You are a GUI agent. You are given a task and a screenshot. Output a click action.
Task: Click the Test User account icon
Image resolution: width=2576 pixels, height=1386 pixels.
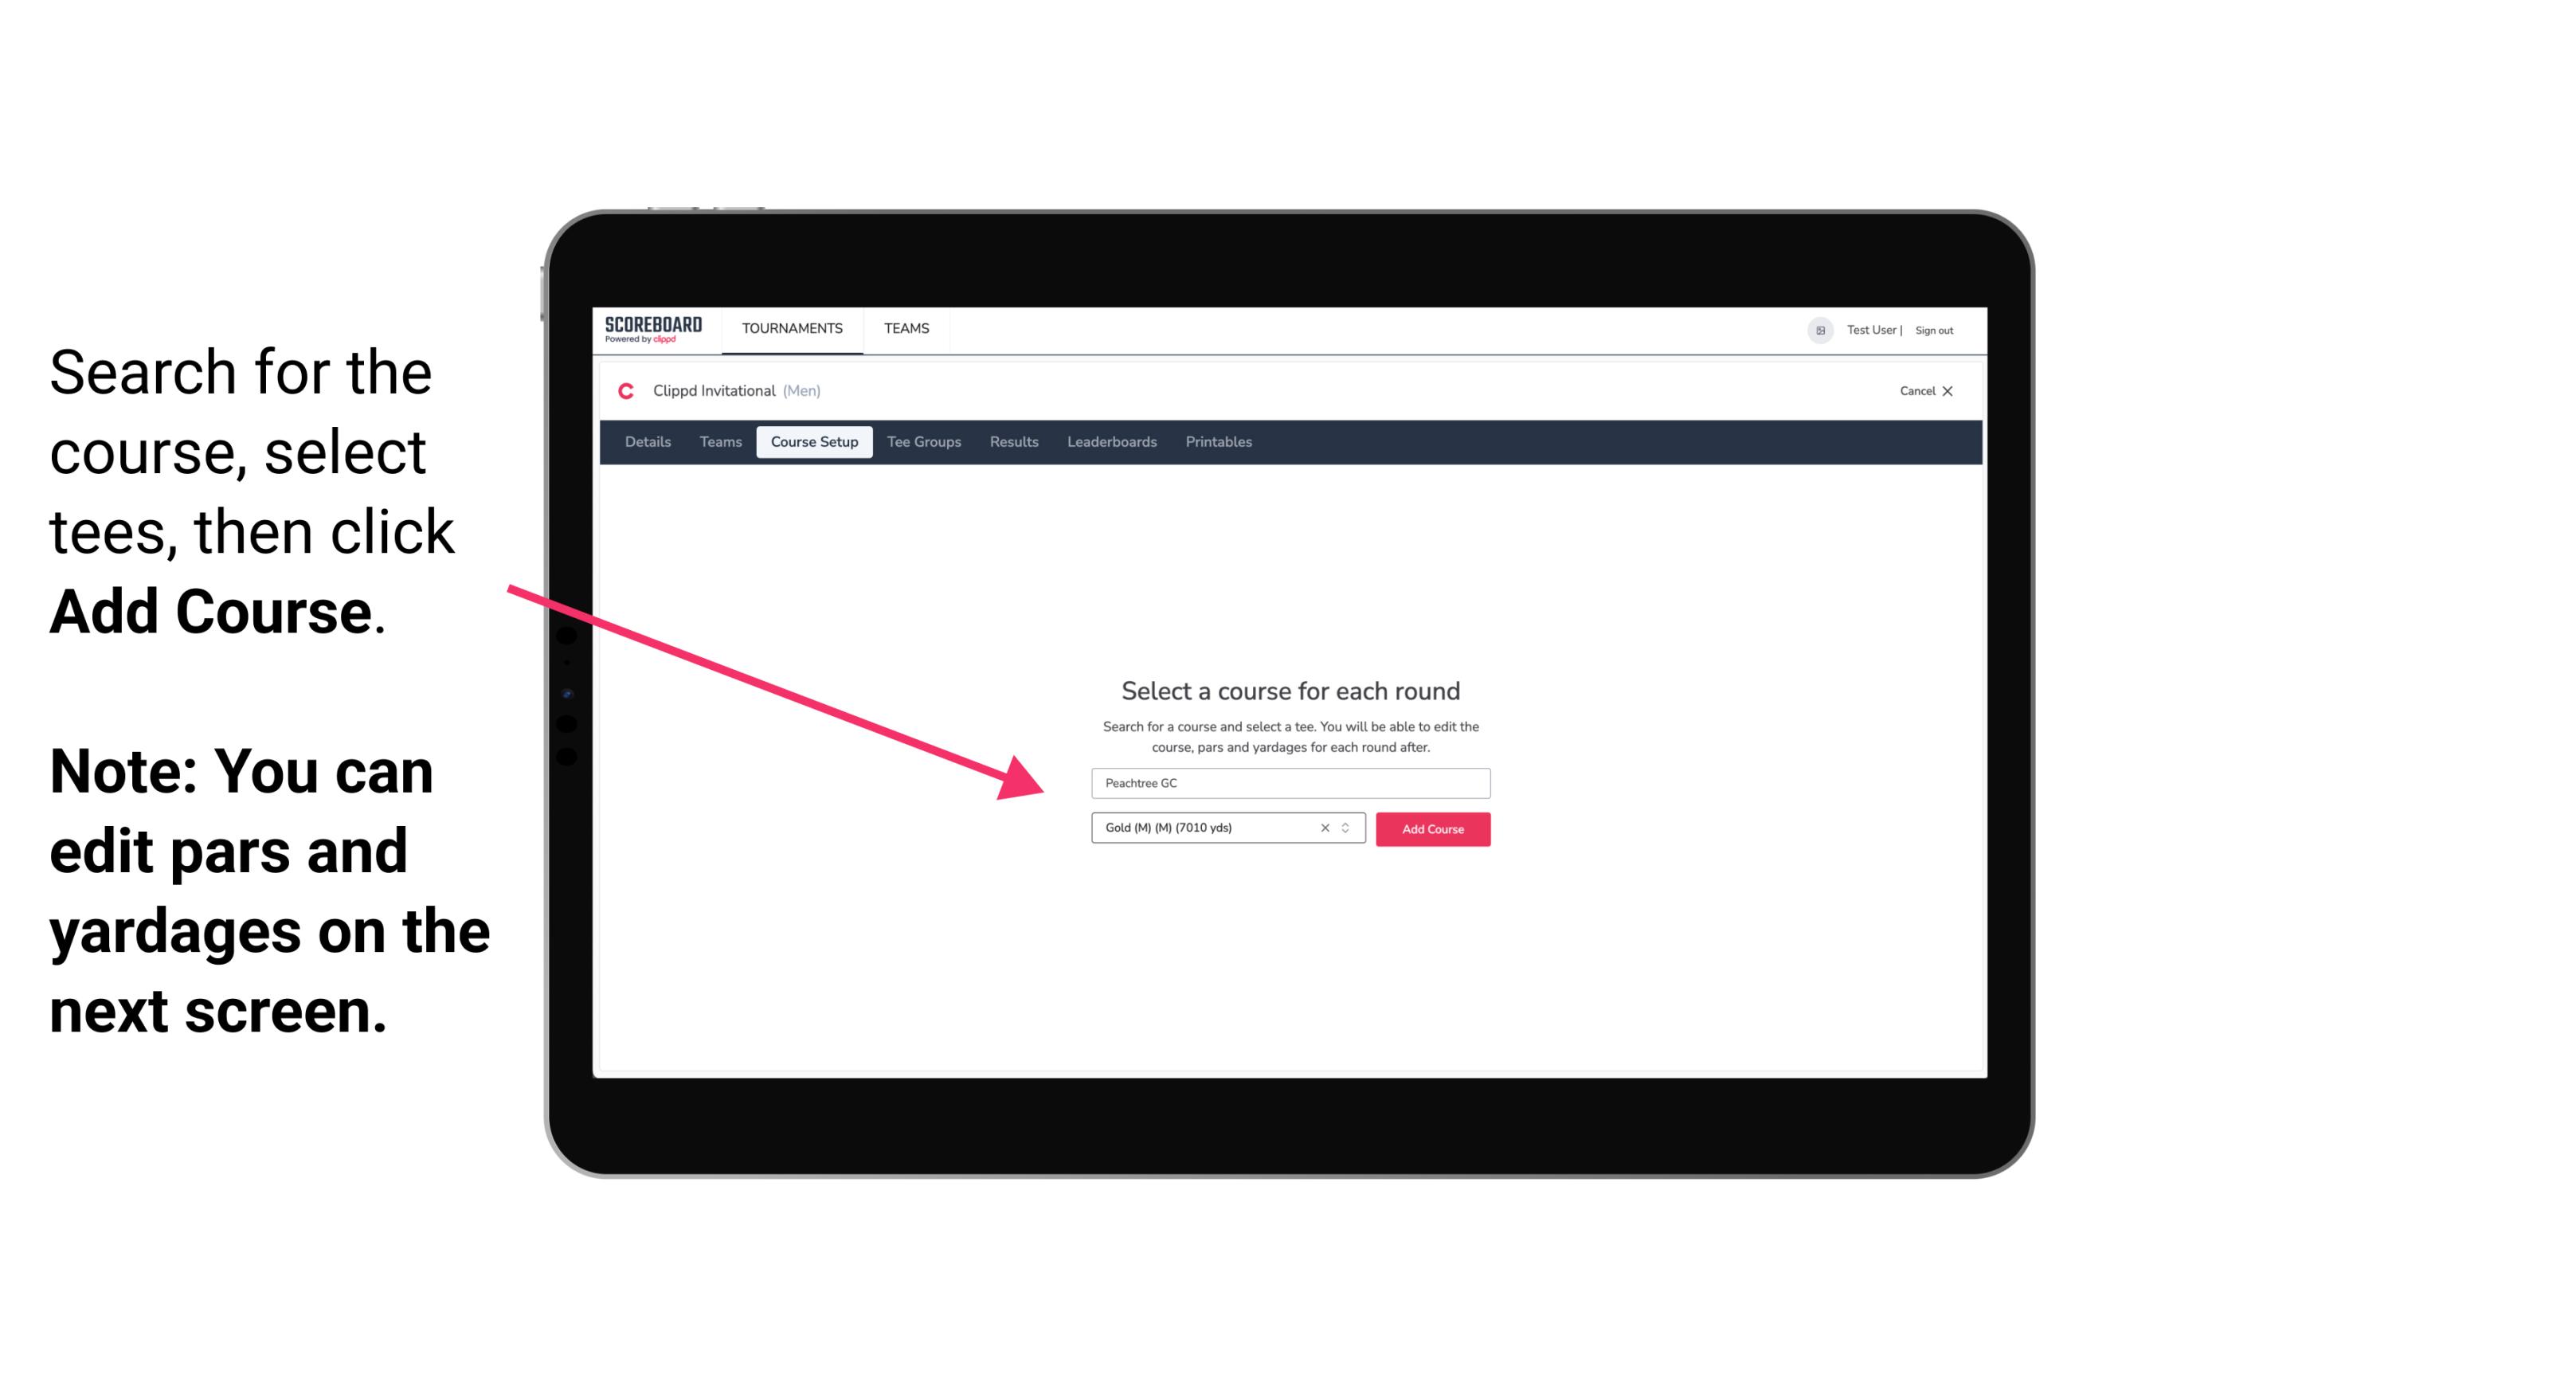pos(1815,330)
